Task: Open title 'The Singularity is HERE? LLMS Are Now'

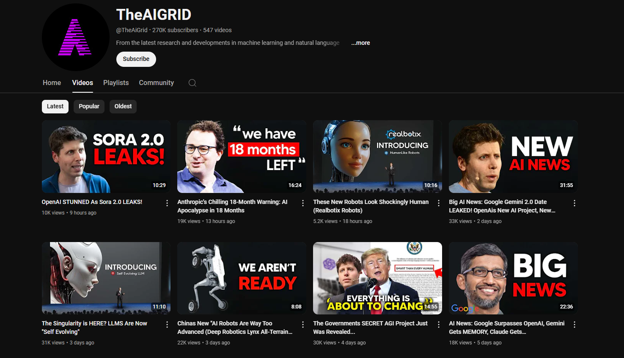Action: [x=94, y=328]
